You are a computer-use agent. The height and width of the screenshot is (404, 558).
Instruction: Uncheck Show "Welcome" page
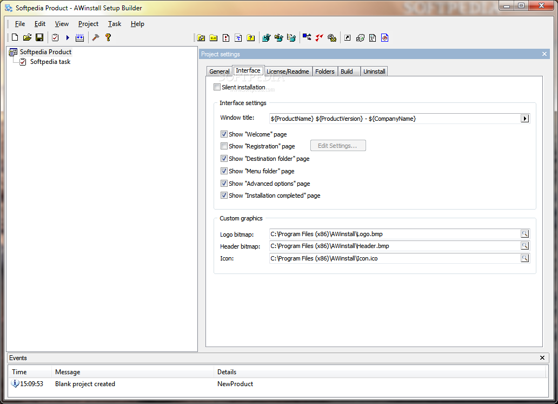[224, 134]
